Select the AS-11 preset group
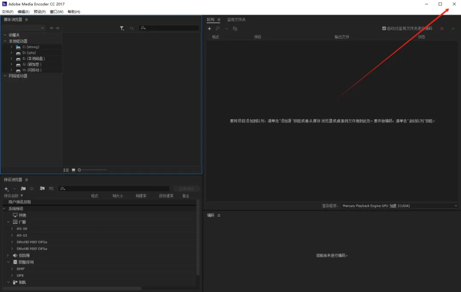The width and height of the screenshot is (461, 292). coord(22,235)
